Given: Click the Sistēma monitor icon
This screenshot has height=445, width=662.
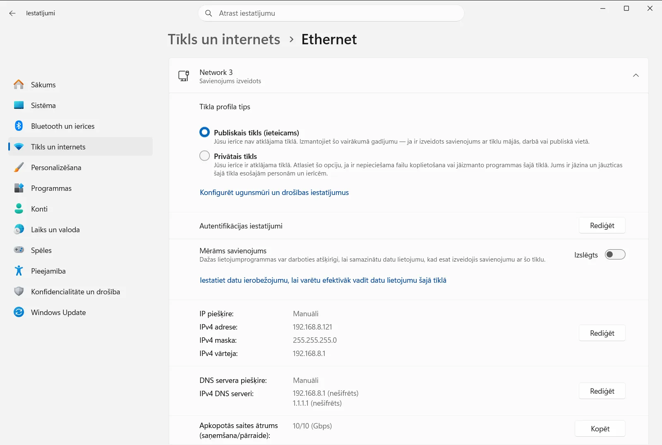Looking at the screenshot, I should [x=19, y=105].
